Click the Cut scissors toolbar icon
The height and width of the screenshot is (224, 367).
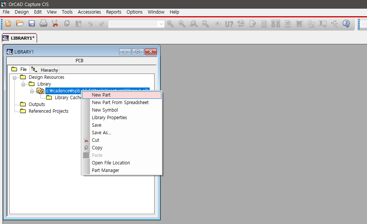pyautogui.click(x=55, y=24)
